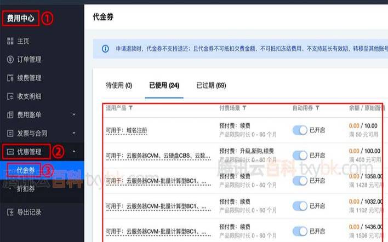Expand the 费用账单 submenu chevron
Image resolution: width=388 pixels, height=242 pixels.
click(74, 115)
